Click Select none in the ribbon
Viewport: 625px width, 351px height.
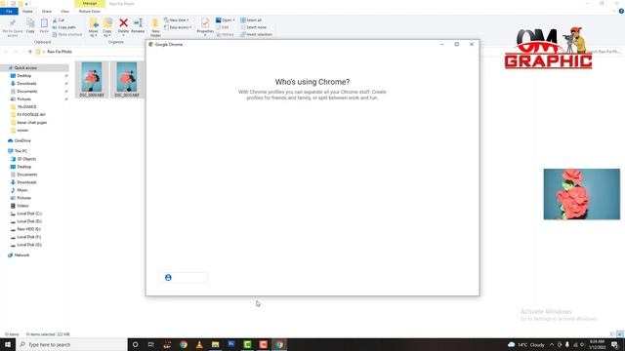click(254, 27)
